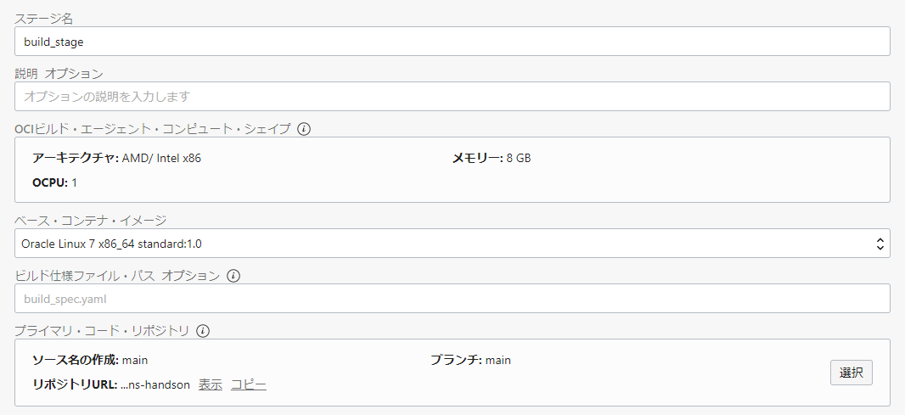The image size is (905, 415).
Task: Click the ステージ名 label
Action: click(x=44, y=19)
